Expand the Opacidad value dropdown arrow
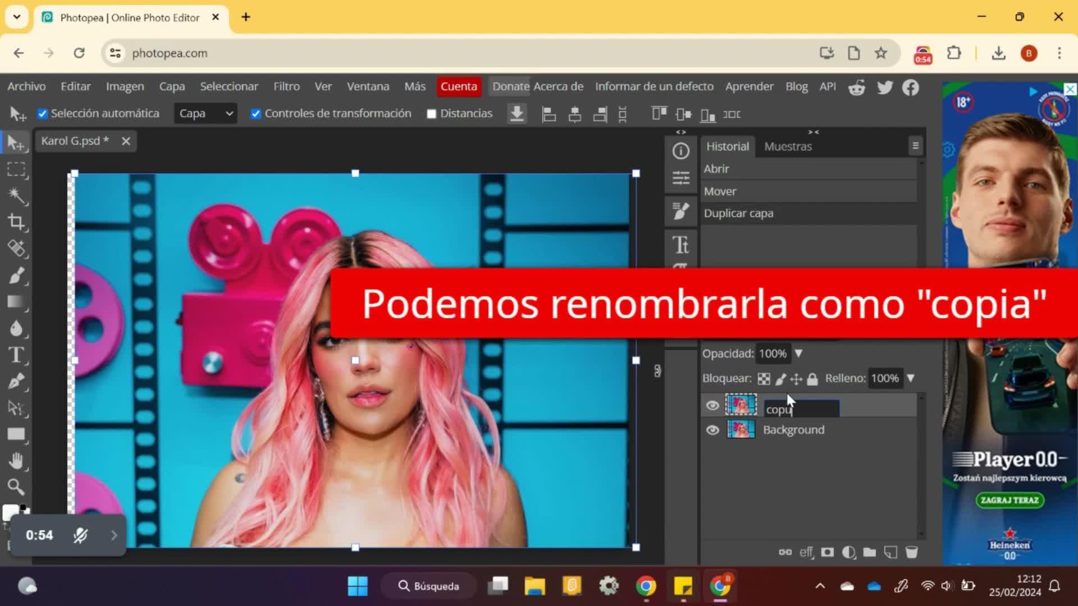Viewport: 1078px width, 606px height. point(798,353)
